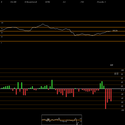
Task: Click the -11 label in mini chart
Action: coord(80,121)
